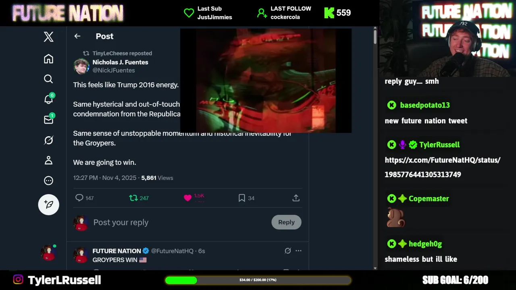Screen dimensions: 516x290
Task: Open the X logo home icon
Action: (48, 37)
